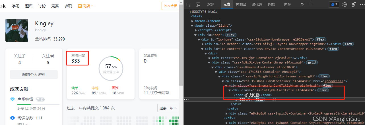Viewport: 365px width, 125px height.
Task: Collapse the lc-home HomeWrapper node
Action: (199, 39)
